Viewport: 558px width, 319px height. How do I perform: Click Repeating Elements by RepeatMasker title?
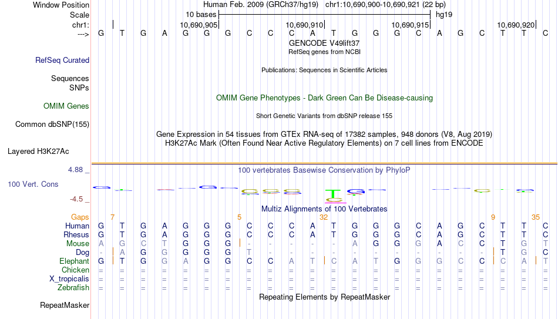click(325, 297)
